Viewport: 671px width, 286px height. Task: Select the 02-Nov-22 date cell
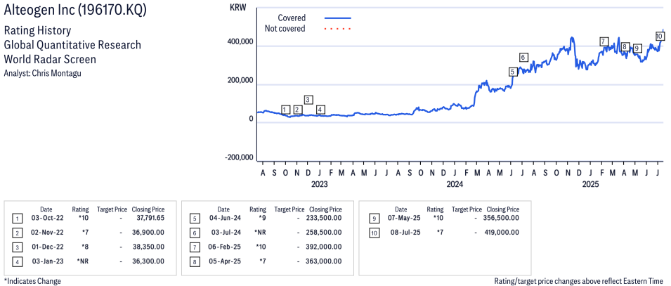46,233
